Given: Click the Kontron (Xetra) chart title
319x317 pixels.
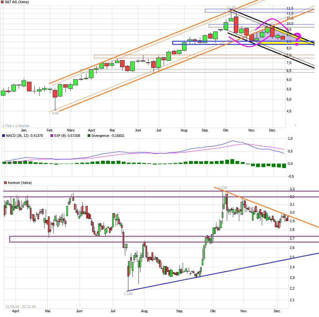Looking at the screenshot, I should 20,183.
